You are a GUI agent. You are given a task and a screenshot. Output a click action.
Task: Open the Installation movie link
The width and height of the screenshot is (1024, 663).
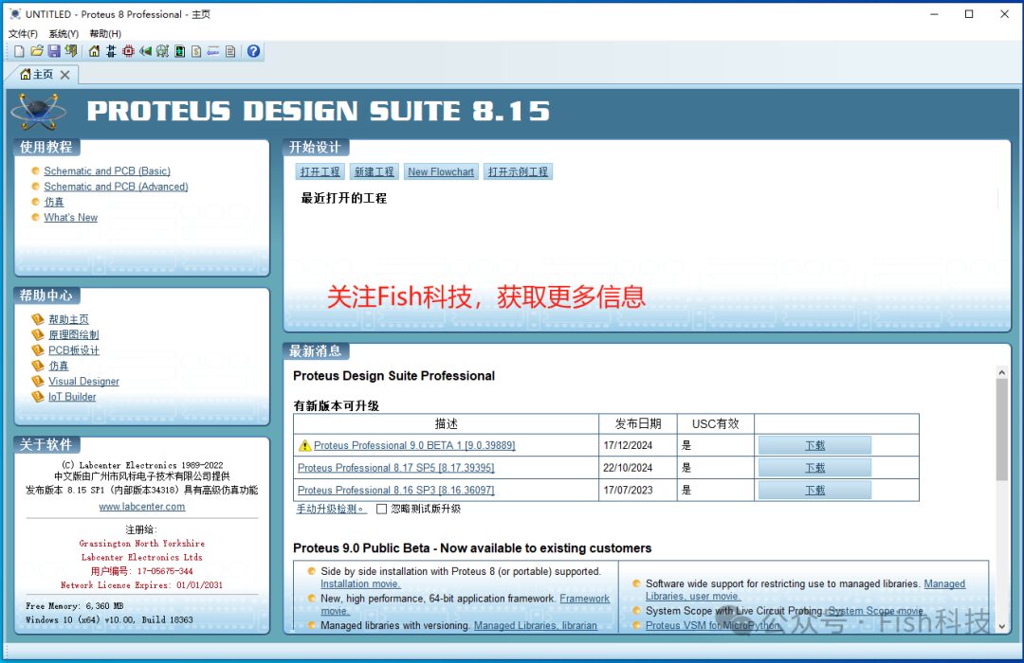[x=360, y=584]
